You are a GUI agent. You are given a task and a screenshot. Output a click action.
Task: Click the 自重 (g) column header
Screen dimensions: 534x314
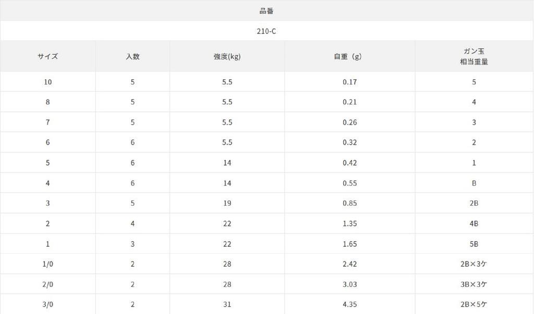tap(349, 57)
